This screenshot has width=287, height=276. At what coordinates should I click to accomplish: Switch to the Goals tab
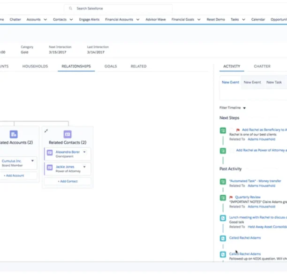coord(111,66)
